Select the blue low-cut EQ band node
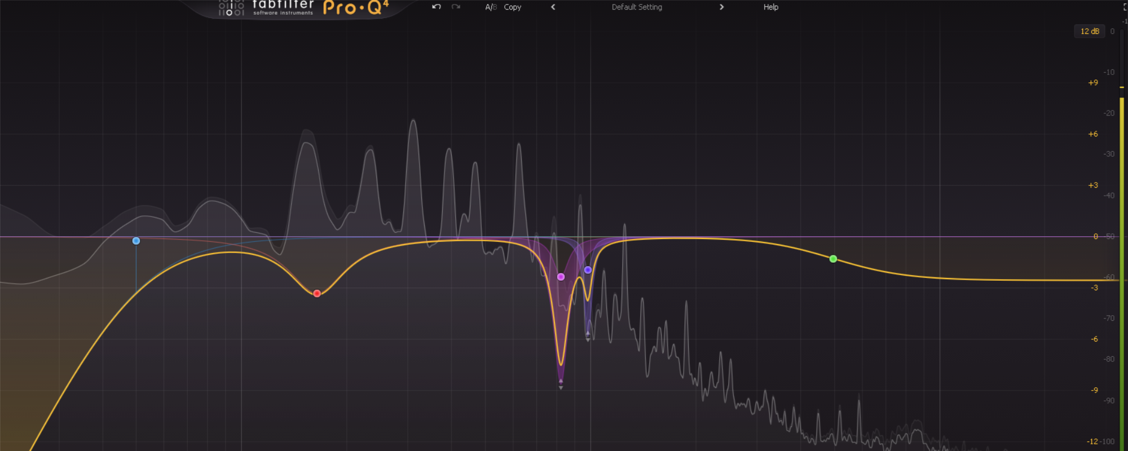1128x451 pixels. (x=136, y=241)
